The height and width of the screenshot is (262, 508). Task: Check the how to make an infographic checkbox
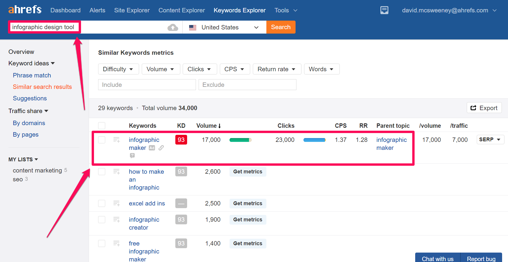click(x=102, y=172)
